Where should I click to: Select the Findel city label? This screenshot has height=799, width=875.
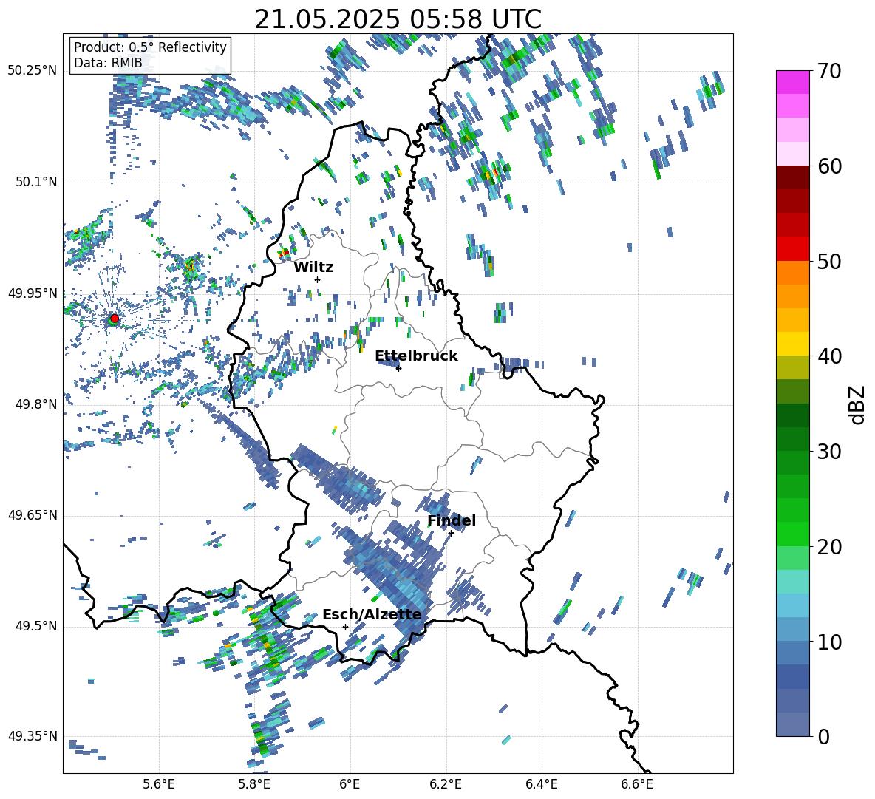452,520
